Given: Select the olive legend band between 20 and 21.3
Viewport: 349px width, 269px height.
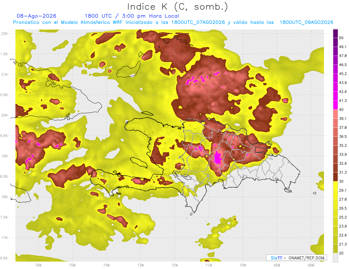Looking at the screenshot, I should point(335,249).
